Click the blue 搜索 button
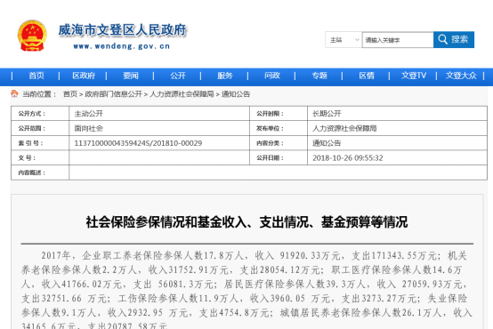This screenshot has height=329, width=493. click(x=454, y=40)
